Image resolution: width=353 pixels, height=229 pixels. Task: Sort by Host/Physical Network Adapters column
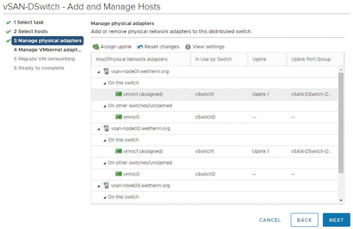[141, 59]
